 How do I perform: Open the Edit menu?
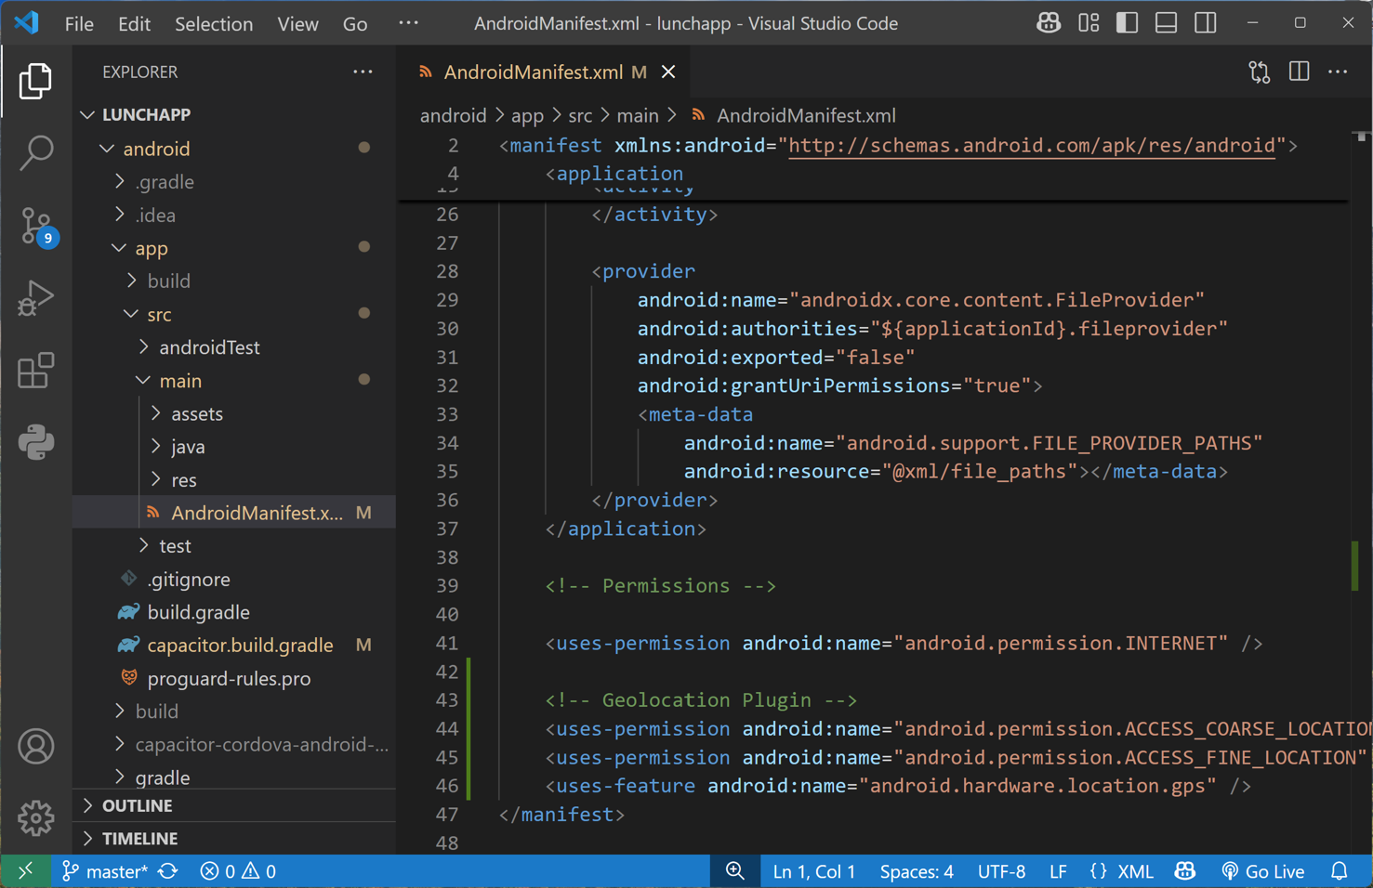tap(134, 23)
